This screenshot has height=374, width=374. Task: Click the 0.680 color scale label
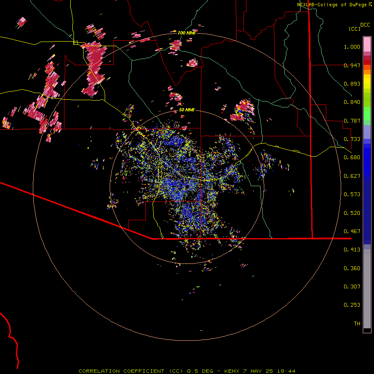coord(352,157)
